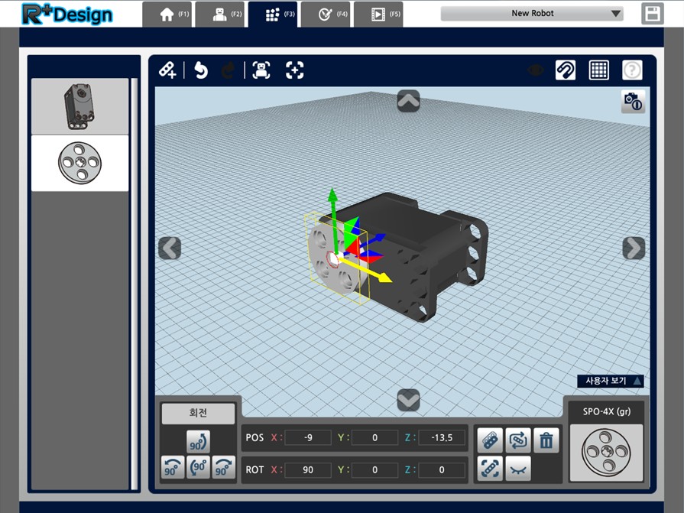Rotate view right with right chevron
Viewport: 684px width, 513px height.
(x=634, y=248)
